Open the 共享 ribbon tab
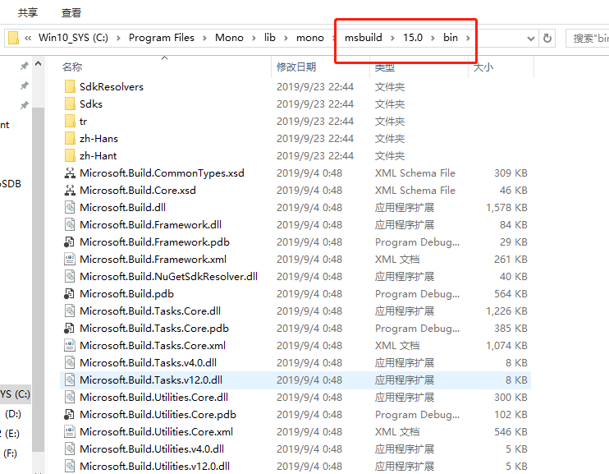Image resolution: width=609 pixels, height=474 pixels. click(x=28, y=13)
